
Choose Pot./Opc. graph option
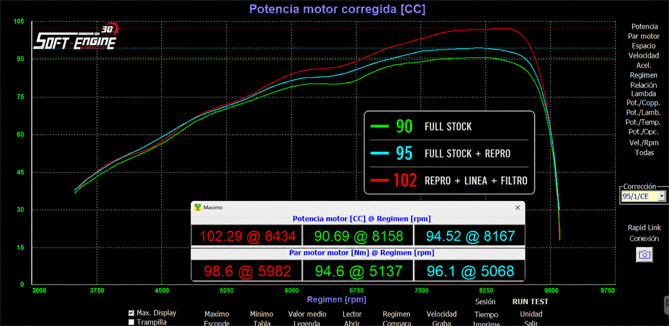click(x=644, y=132)
